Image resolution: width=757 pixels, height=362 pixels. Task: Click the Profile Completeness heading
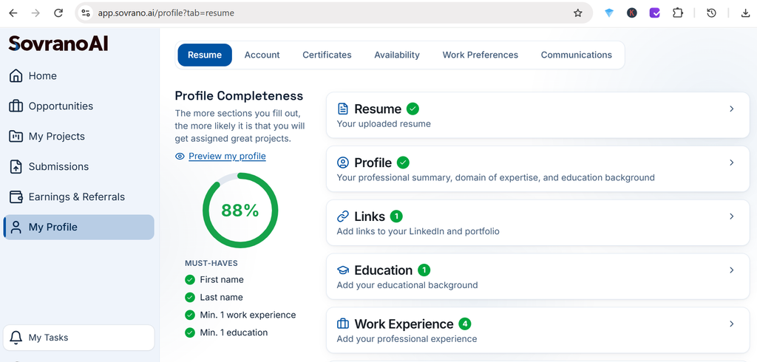(239, 96)
